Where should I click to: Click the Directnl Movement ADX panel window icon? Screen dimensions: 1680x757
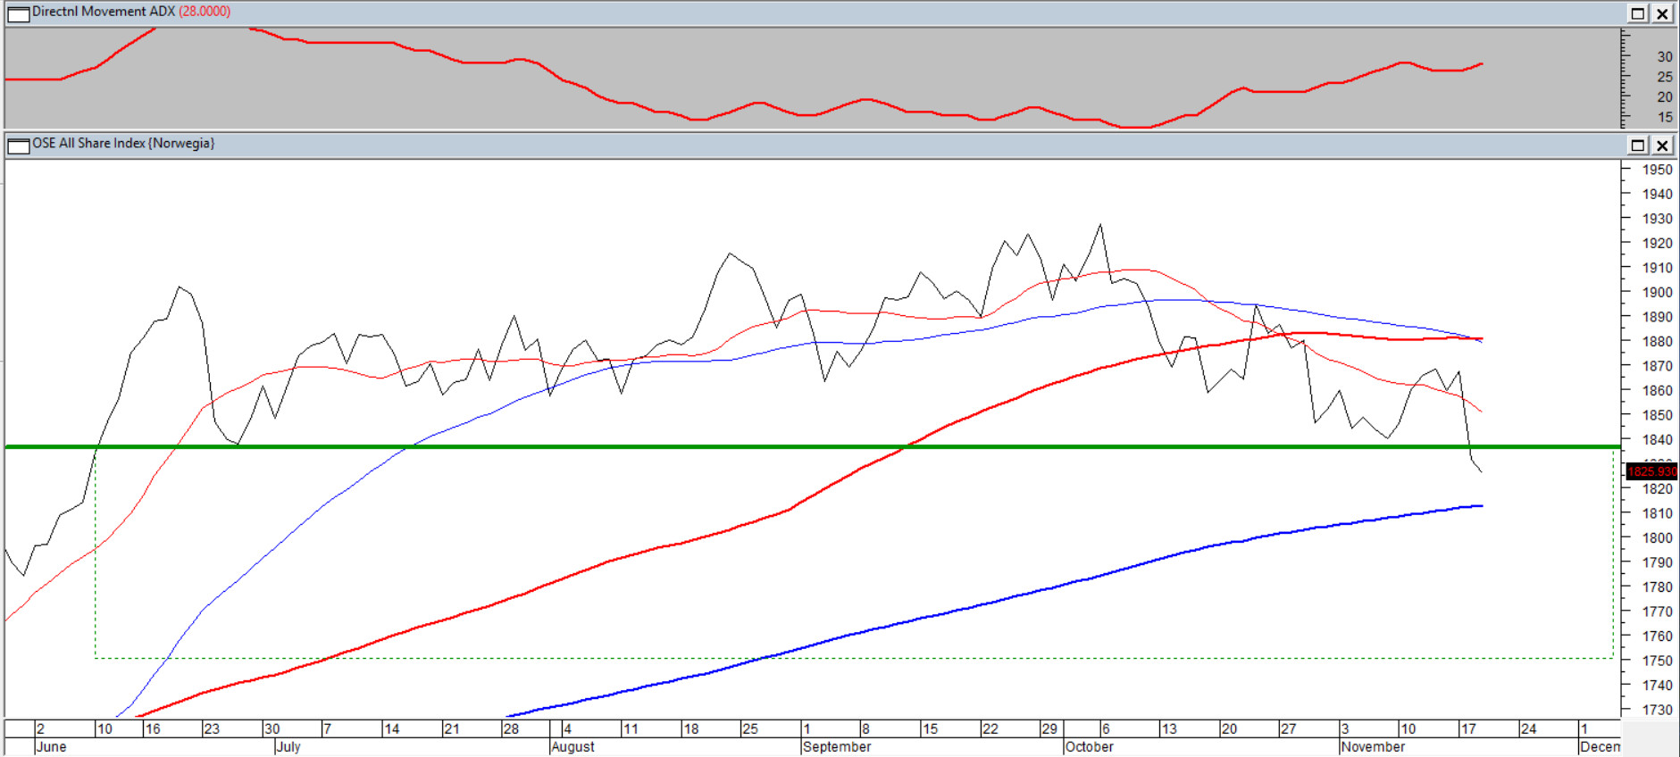pyautogui.click(x=18, y=13)
